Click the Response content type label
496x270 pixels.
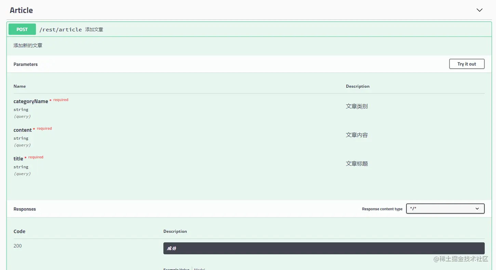tap(382, 209)
